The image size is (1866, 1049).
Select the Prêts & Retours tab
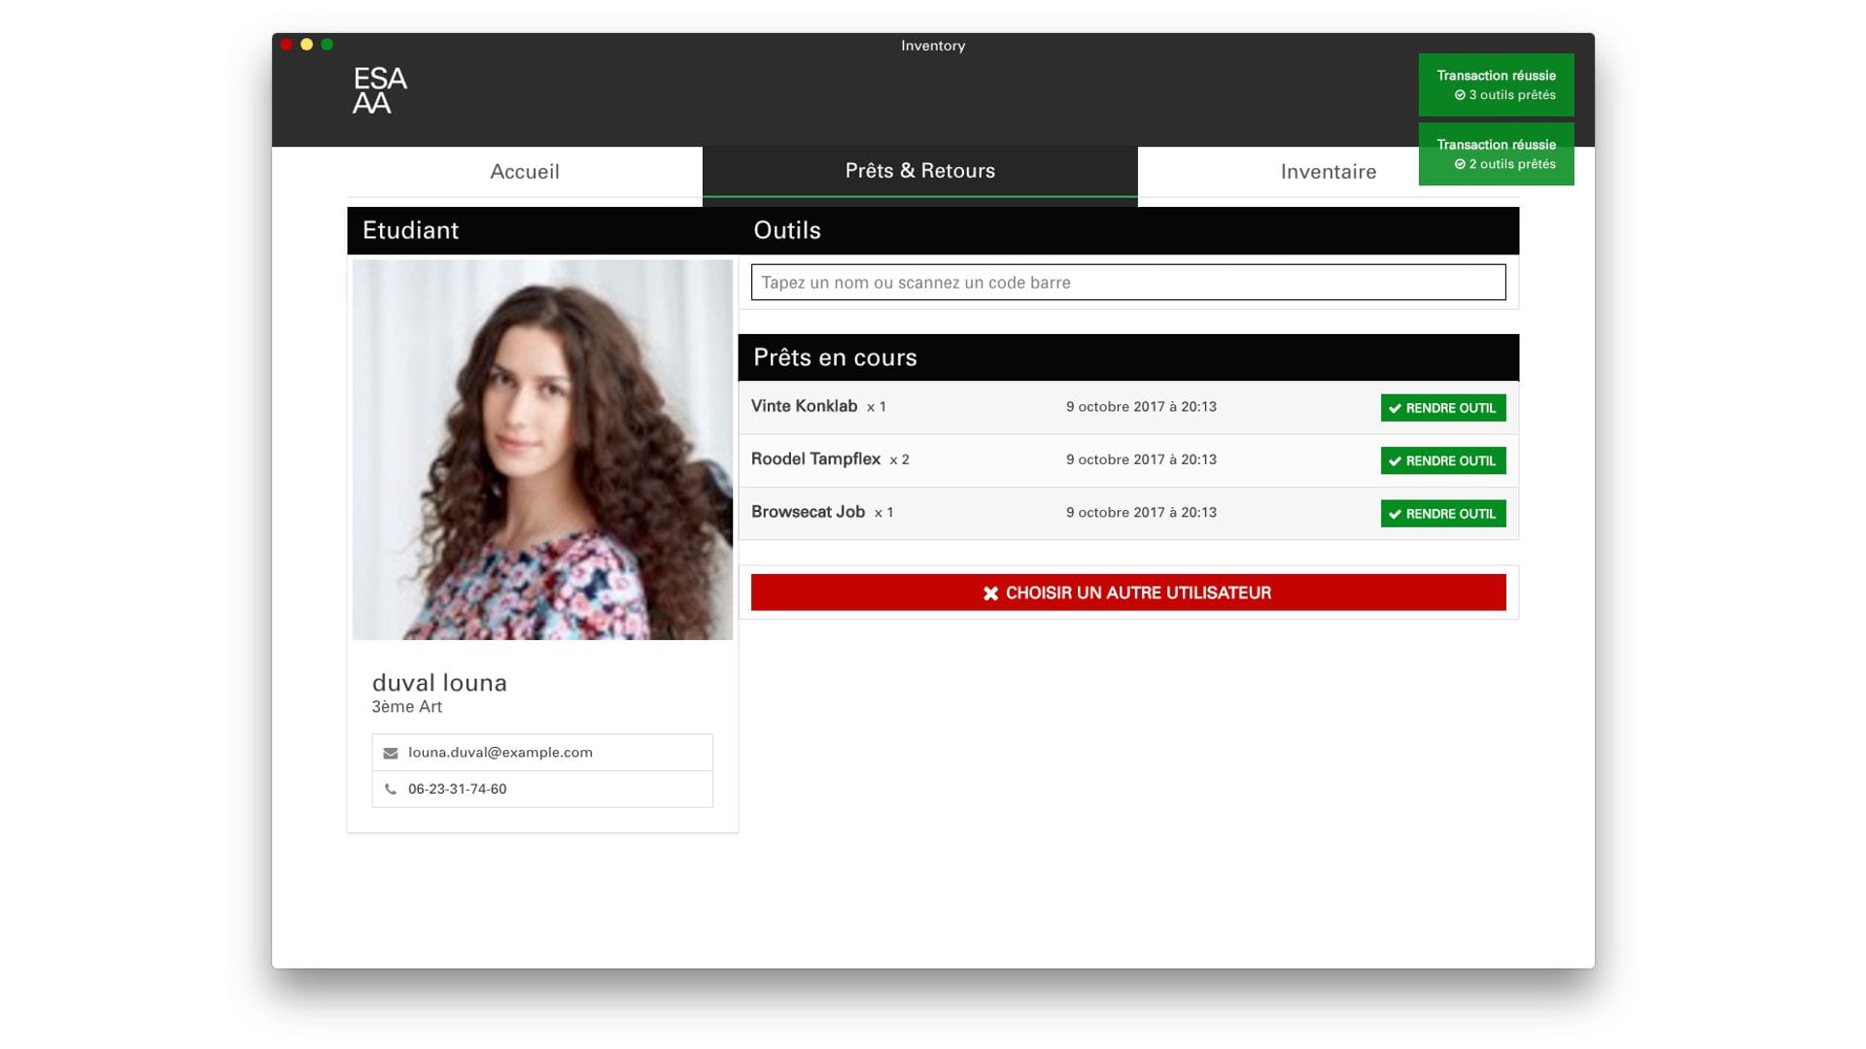(919, 172)
